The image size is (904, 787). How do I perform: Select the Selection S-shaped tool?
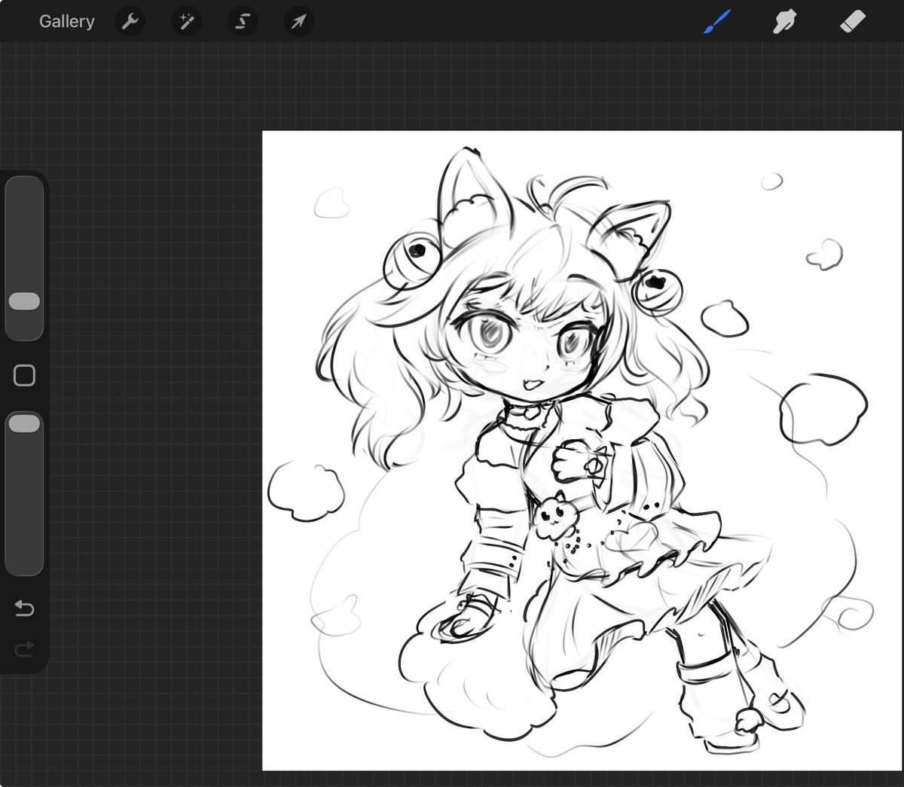243,22
